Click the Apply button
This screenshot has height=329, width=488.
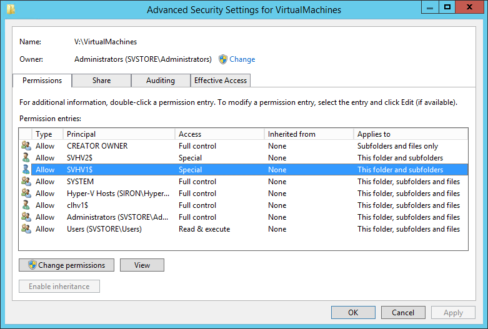453,312
